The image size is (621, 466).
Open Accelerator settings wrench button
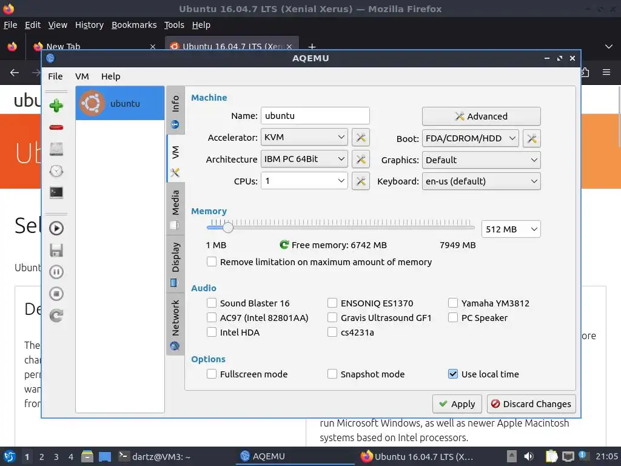(x=360, y=138)
